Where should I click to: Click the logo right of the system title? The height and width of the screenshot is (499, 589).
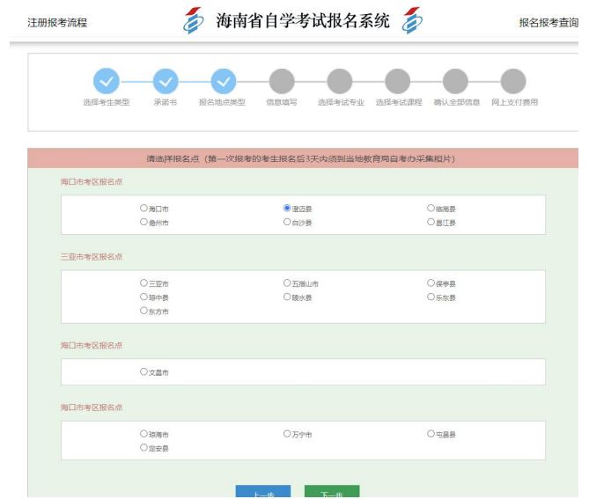(411, 20)
